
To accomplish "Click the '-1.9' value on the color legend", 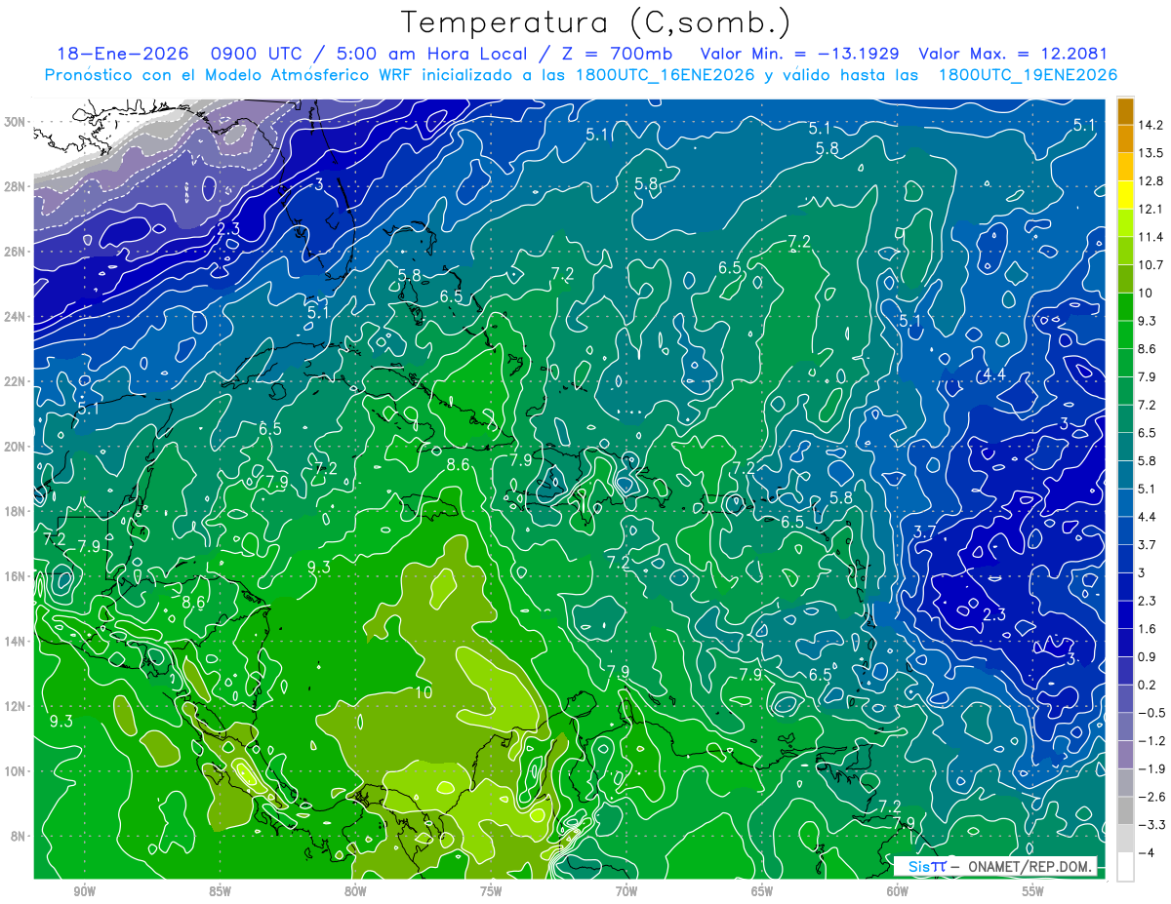I will pos(1151,768).
